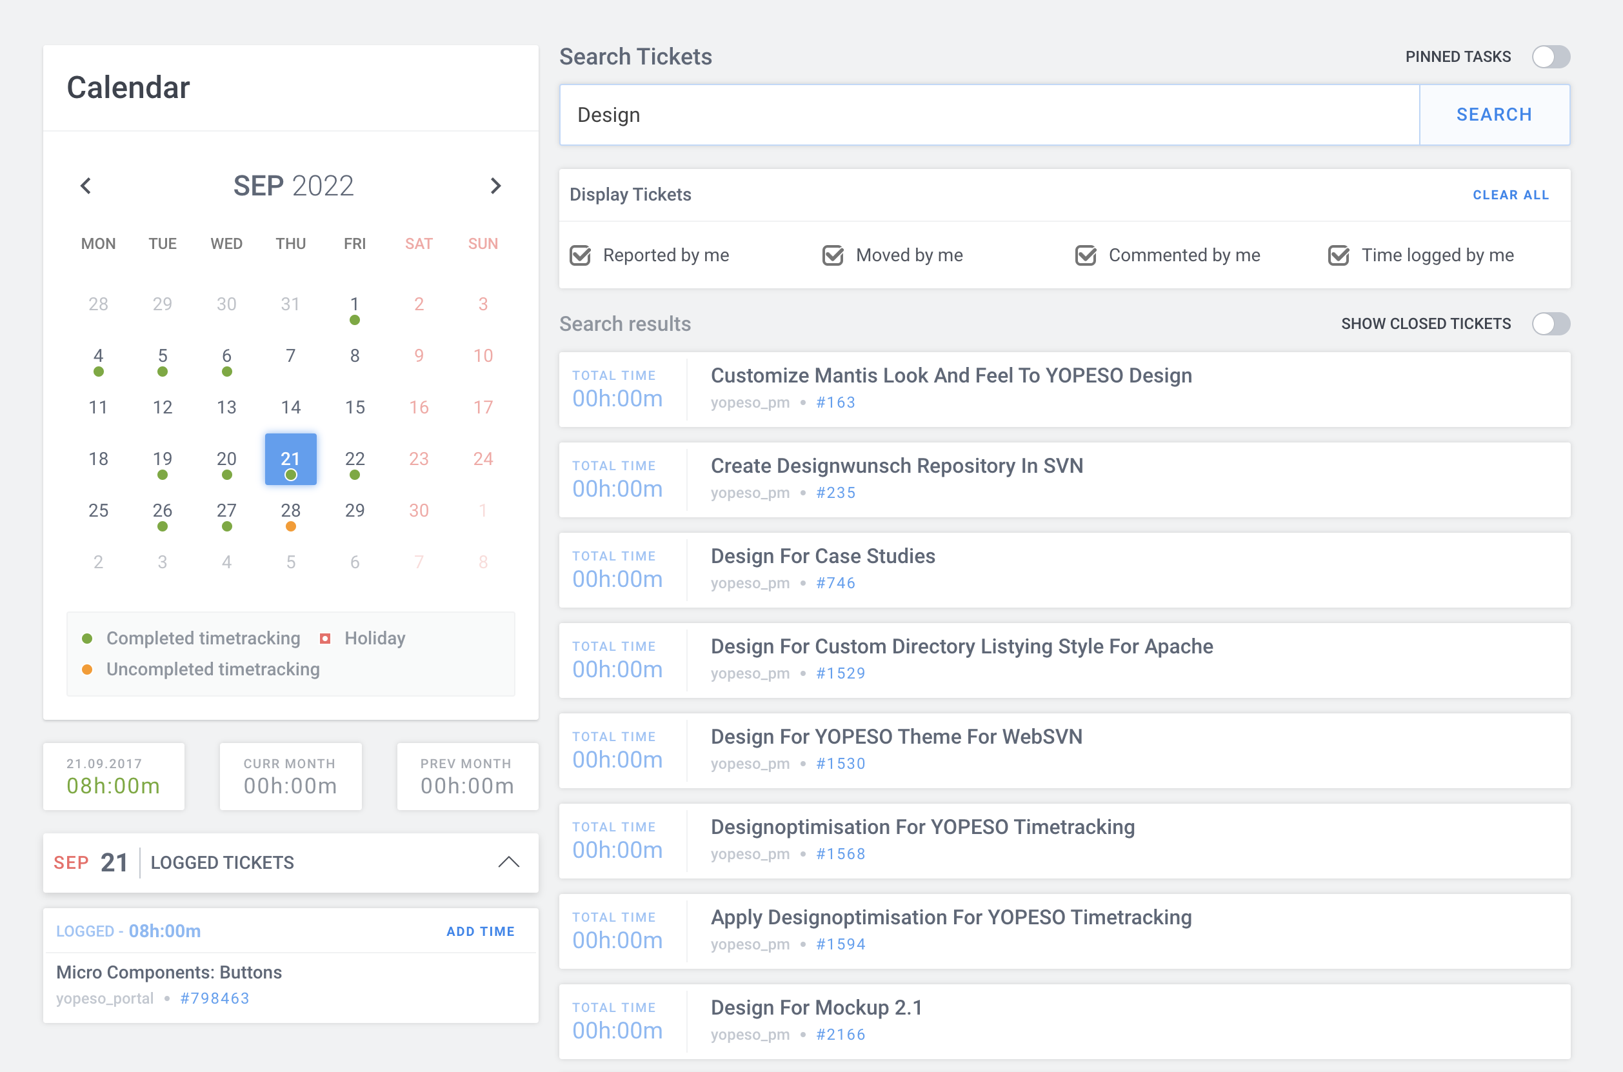Collapse the Logged Tickets section
The width and height of the screenshot is (1623, 1072).
[508, 862]
